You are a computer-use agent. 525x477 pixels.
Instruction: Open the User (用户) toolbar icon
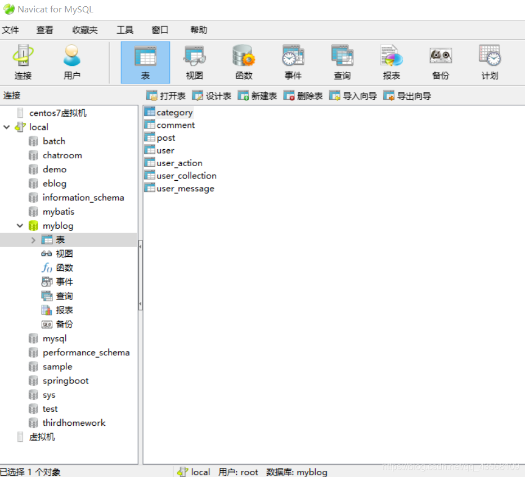pyautogui.click(x=71, y=62)
